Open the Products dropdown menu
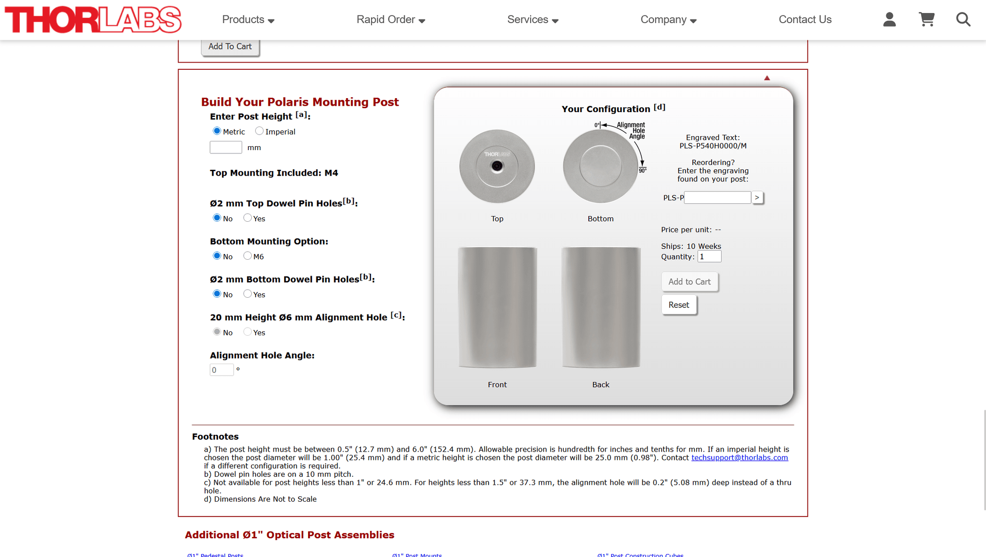 248,20
